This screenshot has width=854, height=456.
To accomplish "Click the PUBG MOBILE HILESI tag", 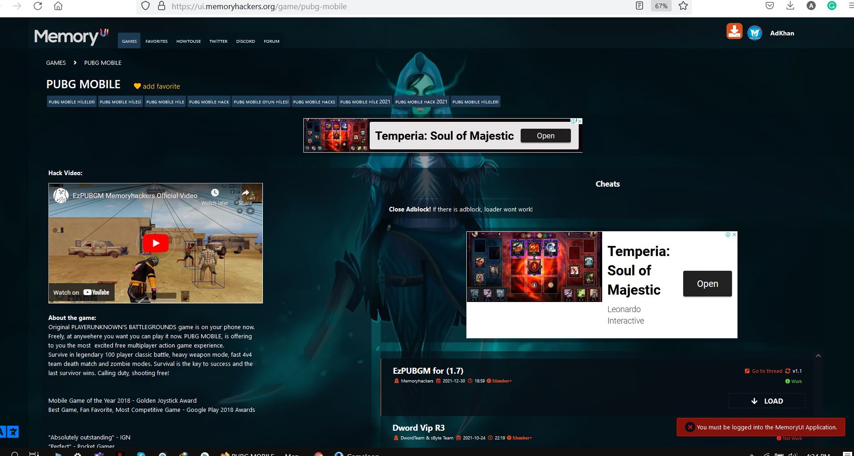I will [x=121, y=102].
